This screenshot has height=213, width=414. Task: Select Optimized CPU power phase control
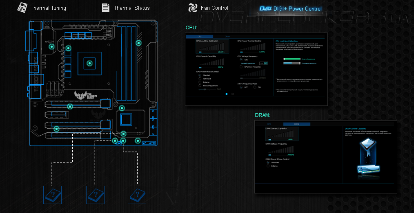click(x=200, y=79)
